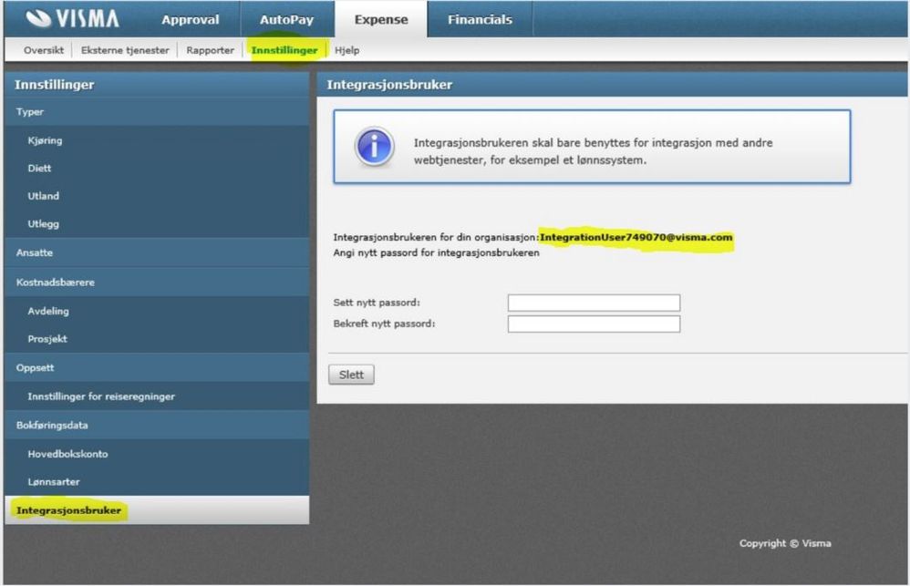Select Utland in the sidebar
The height and width of the screenshot is (586, 910).
pyautogui.click(x=157, y=196)
